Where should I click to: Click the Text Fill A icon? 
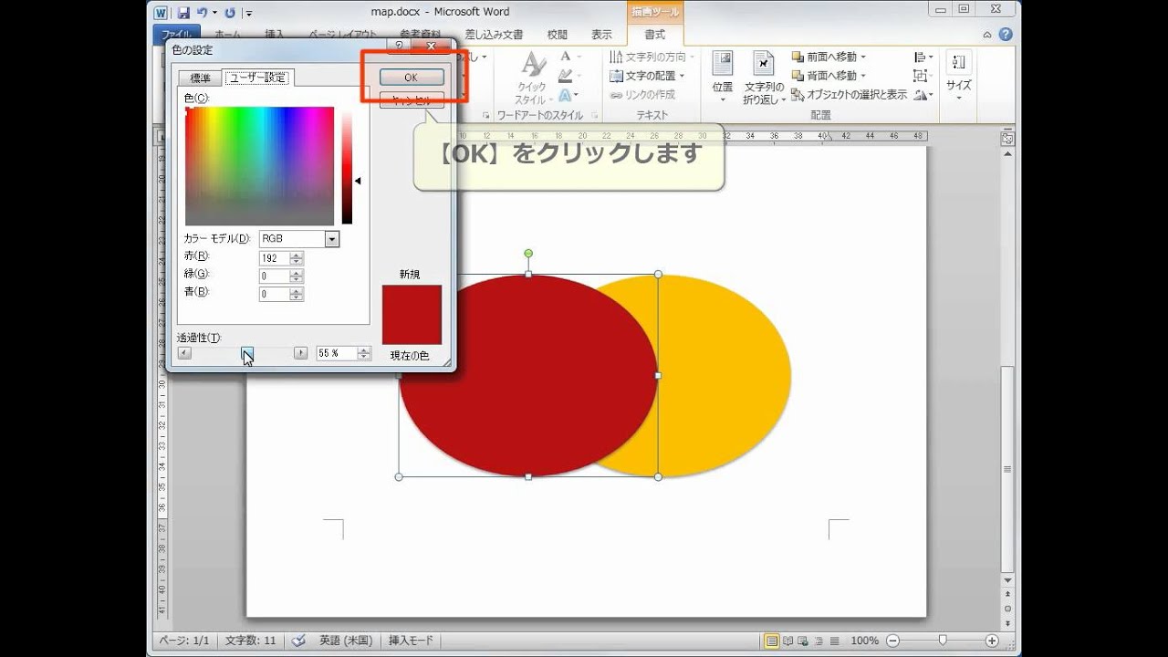click(565, 57)
